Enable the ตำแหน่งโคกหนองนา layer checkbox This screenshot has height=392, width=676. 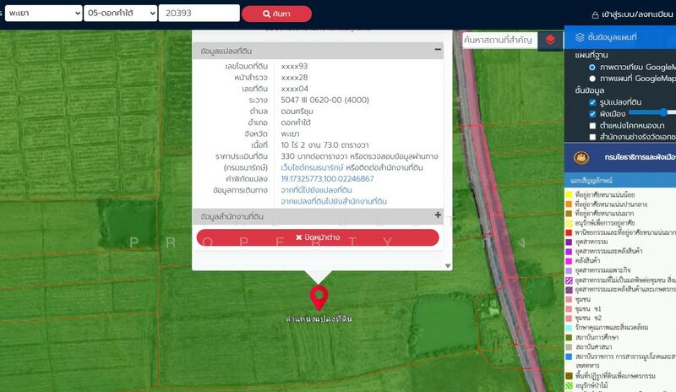592,125
